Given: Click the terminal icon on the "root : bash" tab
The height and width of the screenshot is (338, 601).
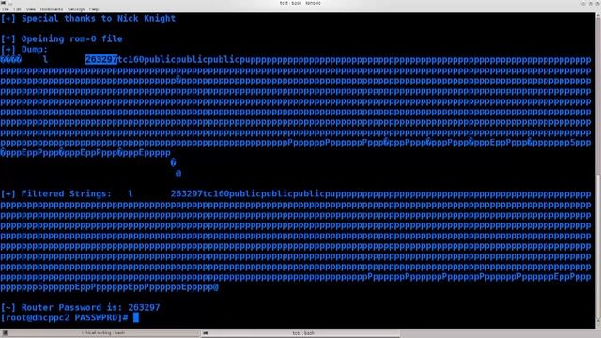Looking at the screenshot, I should pyautogui.click(x=205, y=333).
